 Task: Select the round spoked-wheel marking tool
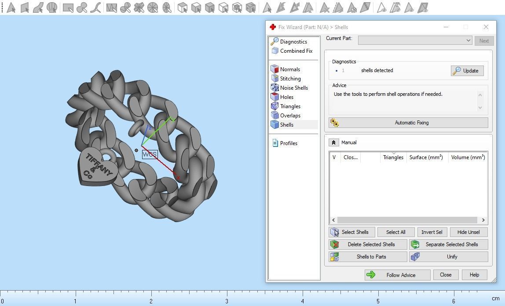pyautogui.click(x=153, y=7)
